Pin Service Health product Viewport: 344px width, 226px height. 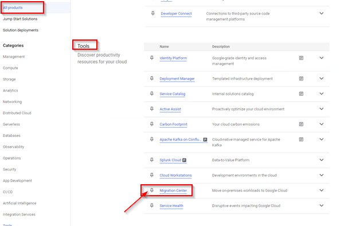[152, 205]
